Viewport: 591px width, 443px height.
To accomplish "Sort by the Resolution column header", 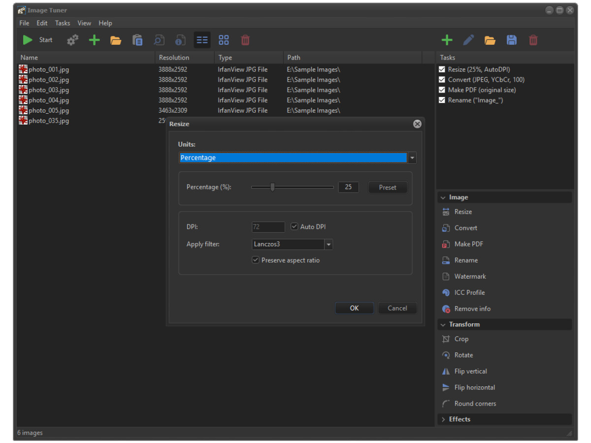I will coord(185,58).
